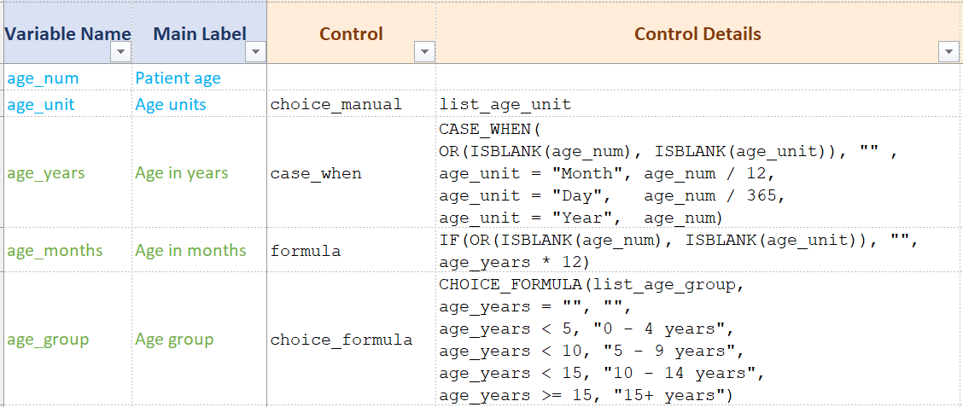Viewport: 963px width, 407px height.
Task: Click the age_num variable cell
Action: point(67,78)
